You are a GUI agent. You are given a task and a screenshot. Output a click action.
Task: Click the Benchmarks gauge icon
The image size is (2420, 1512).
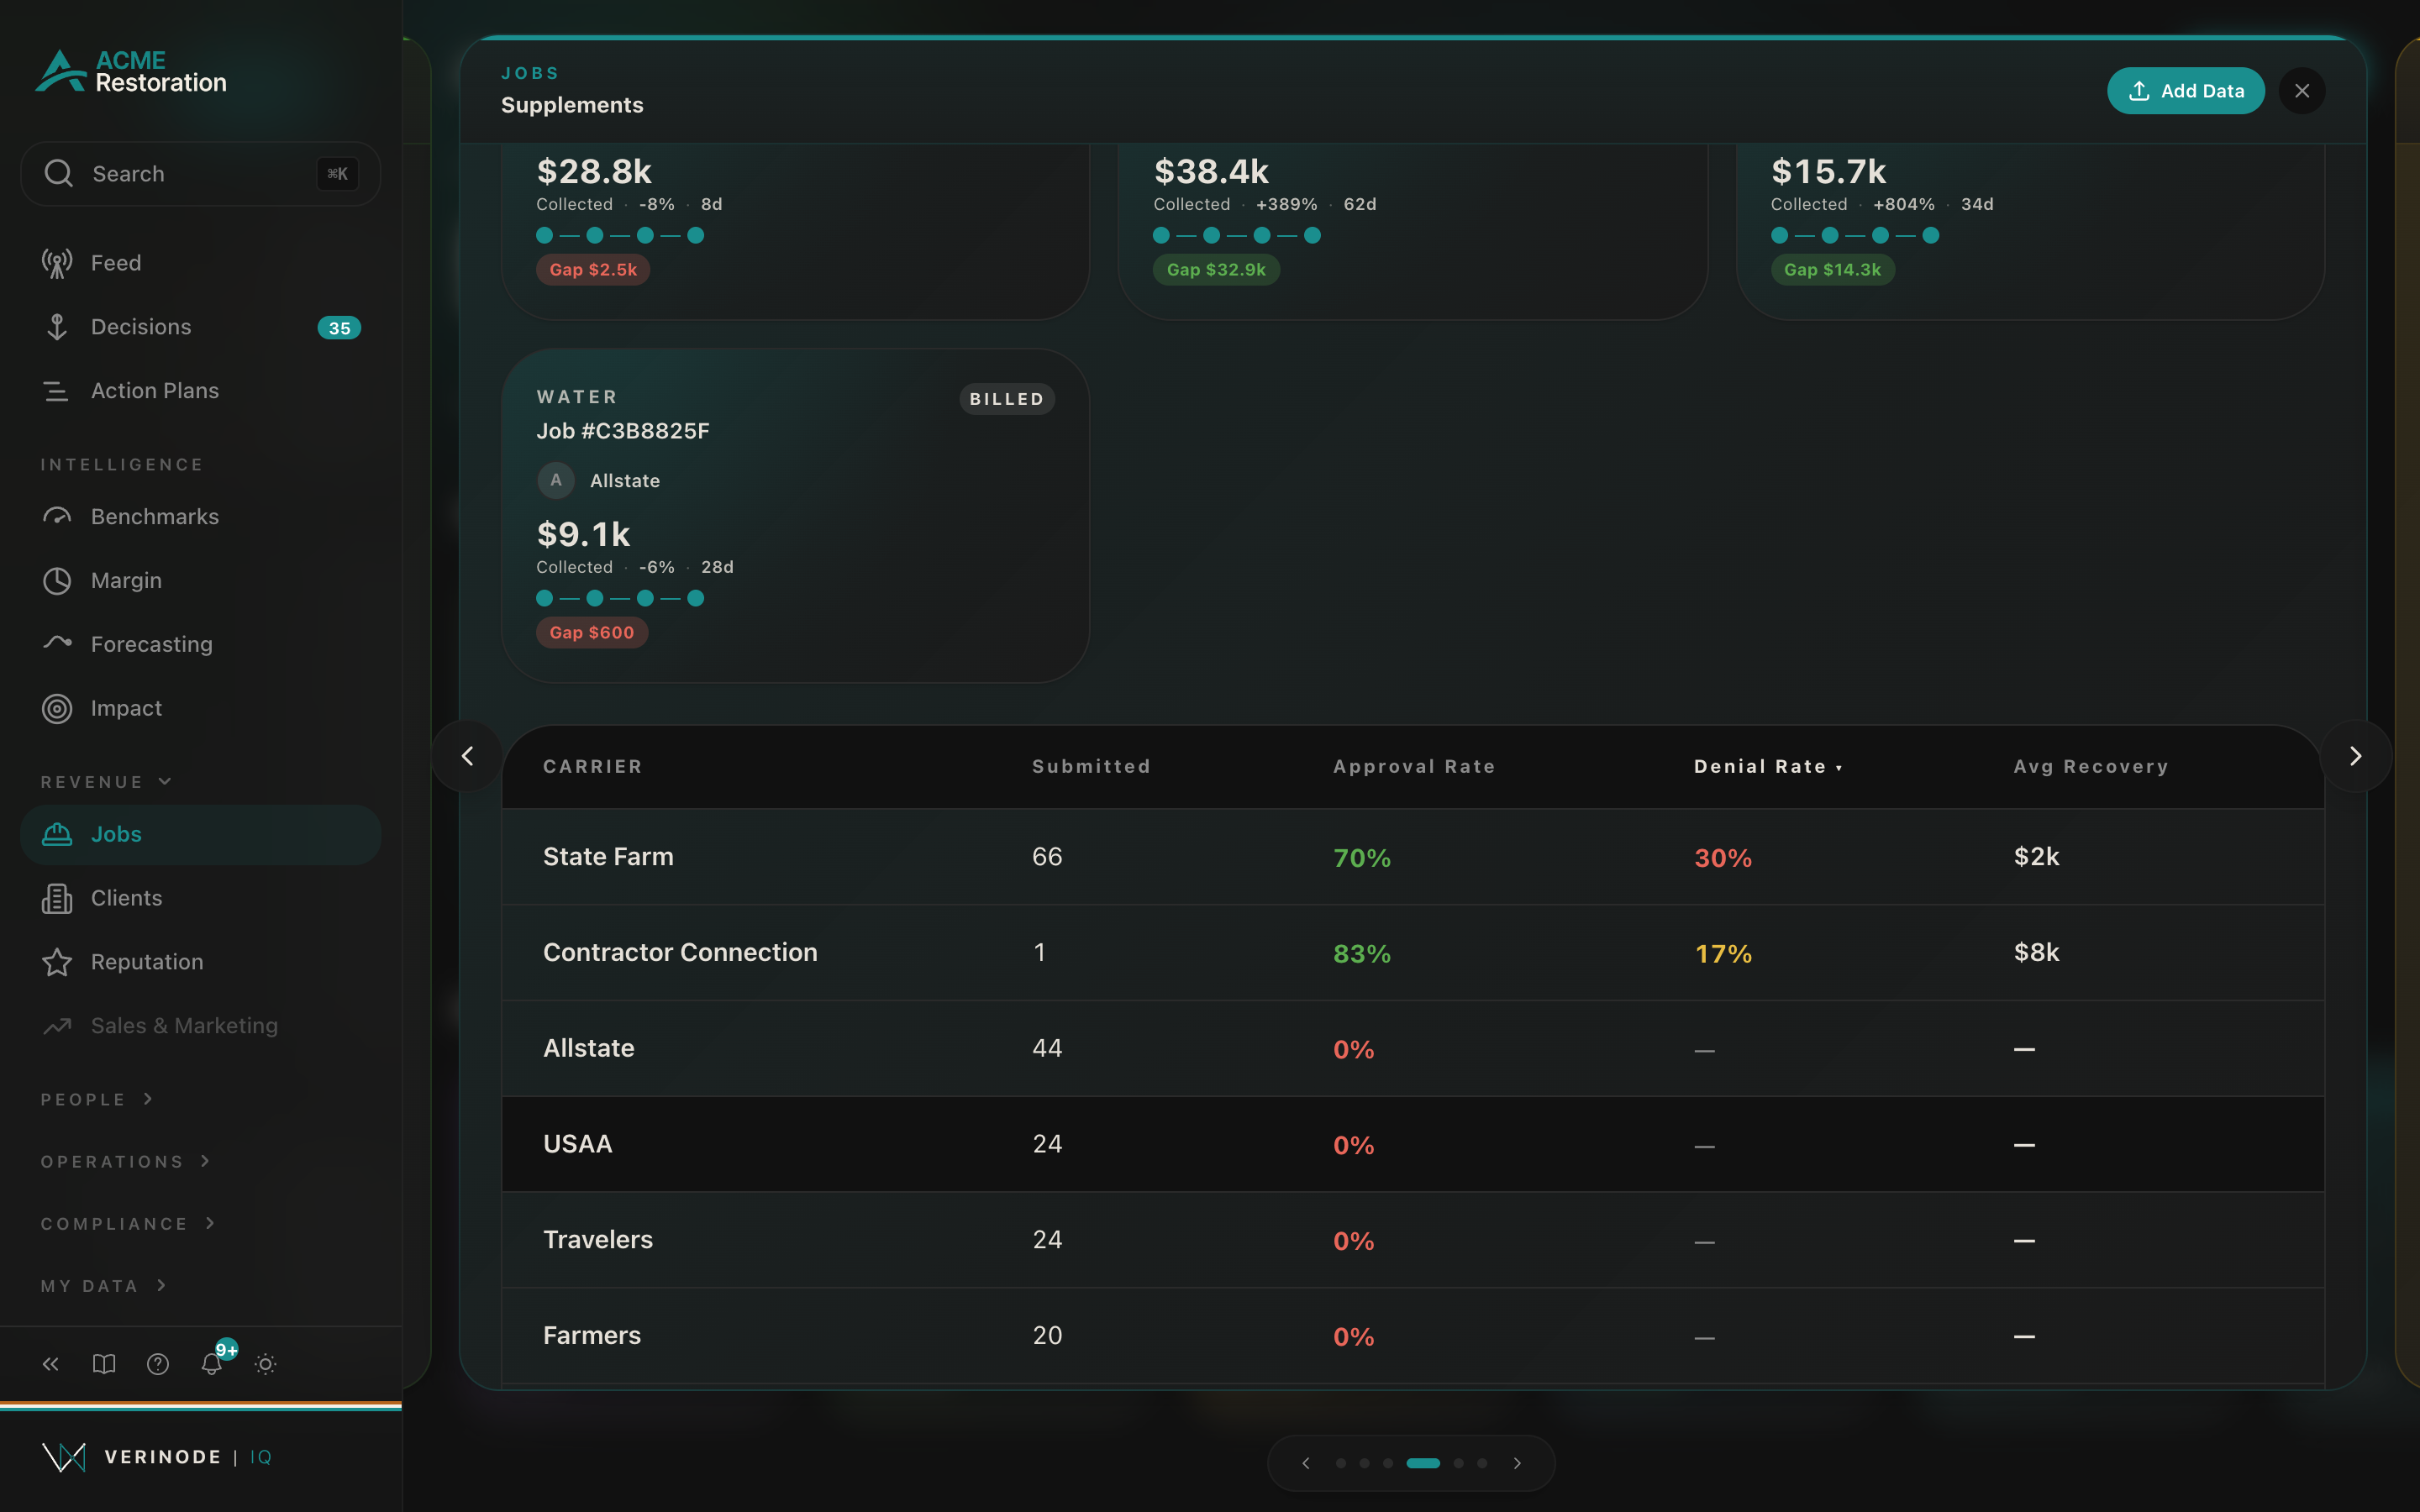(x=57, y=517)
